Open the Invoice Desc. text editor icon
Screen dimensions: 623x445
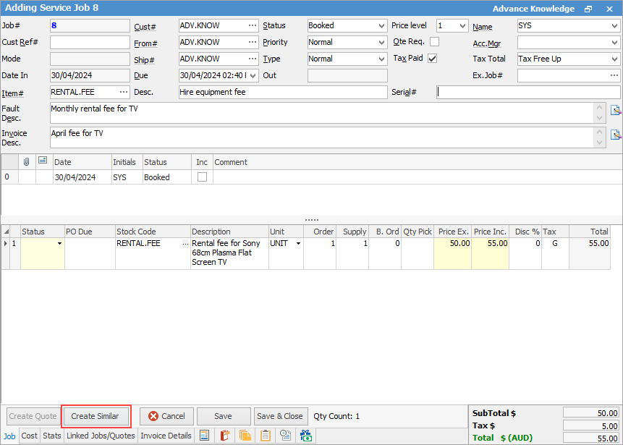pos(616,135)
